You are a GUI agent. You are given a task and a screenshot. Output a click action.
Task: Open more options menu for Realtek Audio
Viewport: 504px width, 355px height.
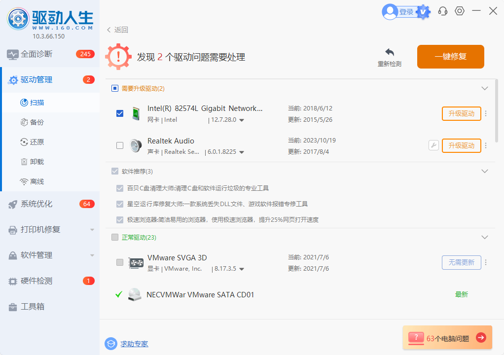pos(486,145)
